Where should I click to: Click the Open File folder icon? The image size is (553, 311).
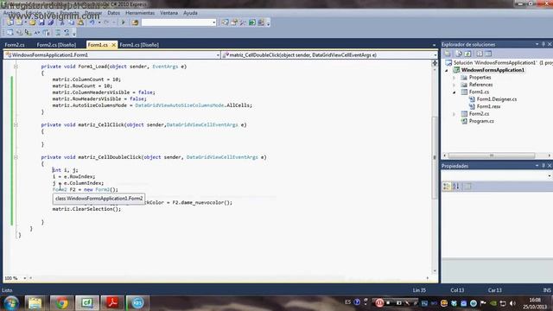33,22
